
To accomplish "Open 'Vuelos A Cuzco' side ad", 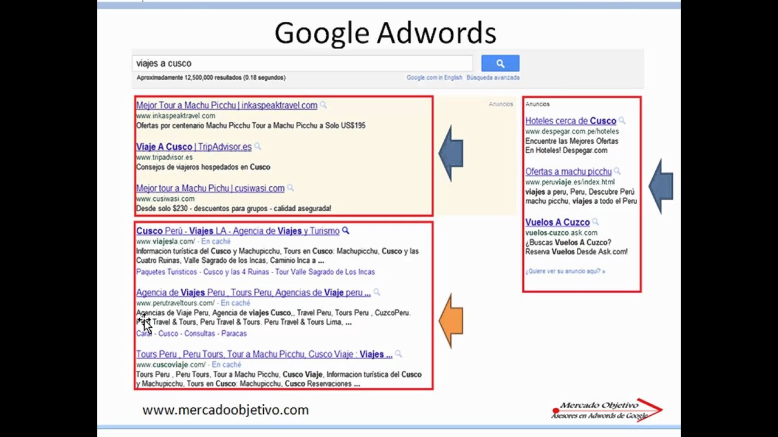I will 557,222.
